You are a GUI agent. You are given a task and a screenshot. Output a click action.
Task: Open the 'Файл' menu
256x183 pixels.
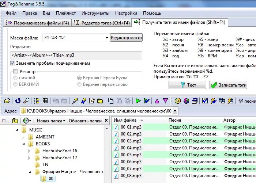click(11, 13)
